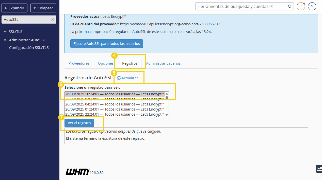This screenshot has width=322, height=180.
Task: Focus the Herramientas de búsqueda search field
Action: click(x=241, y=7)
